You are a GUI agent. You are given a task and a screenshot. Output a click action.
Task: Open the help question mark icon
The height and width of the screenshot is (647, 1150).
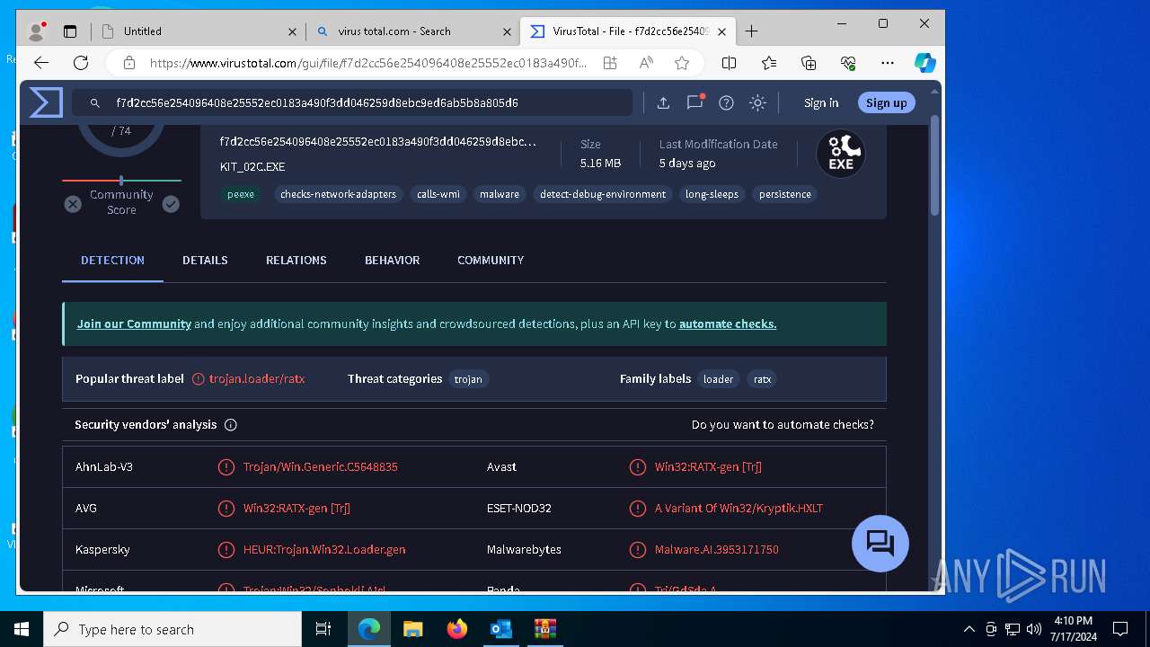pyautogui.click(x=726, y=102)
